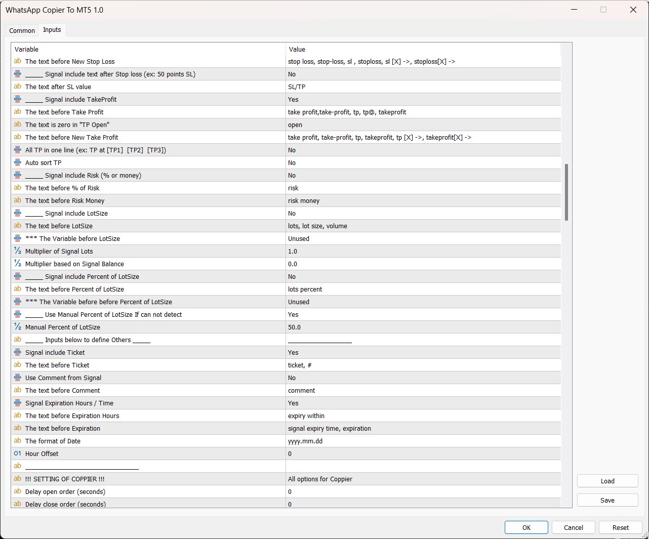
Task: Click the icon beside 'Auto sort TP'
Action: point(18,162)
